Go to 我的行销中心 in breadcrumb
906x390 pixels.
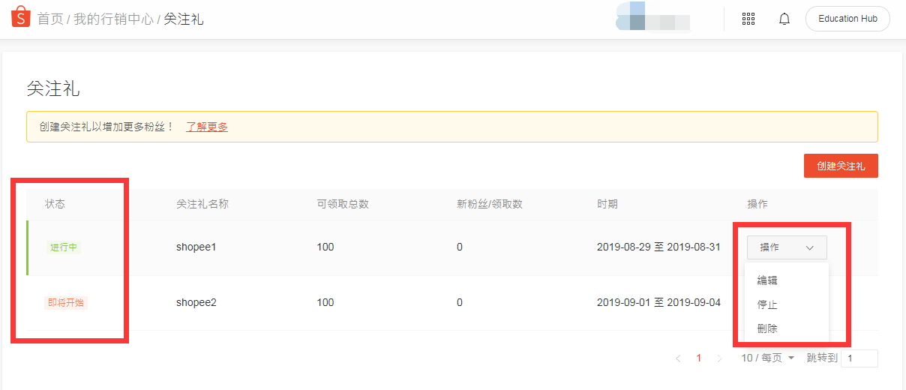(x=113, y=19)
